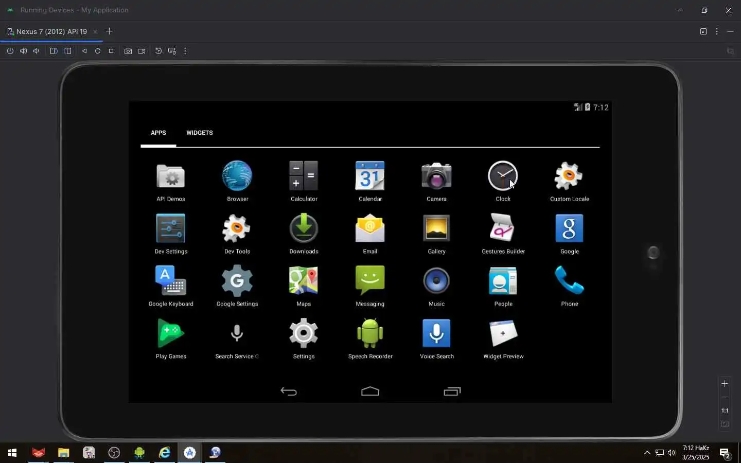Screen dimensions: 741x463
Task: Open Custom Locale app
Action: pyautogui.click(x=569, y=182)
